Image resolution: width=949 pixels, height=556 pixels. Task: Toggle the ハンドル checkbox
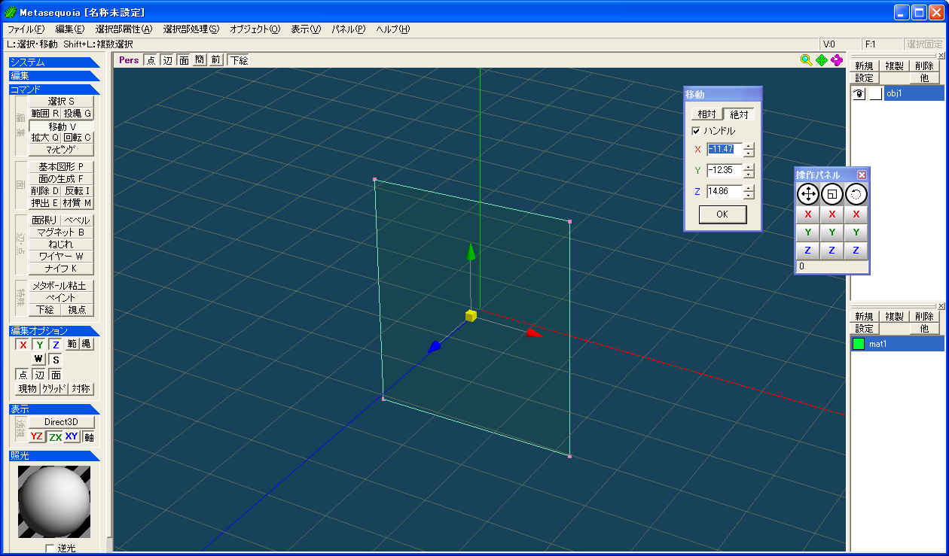[x=696, y=131]
